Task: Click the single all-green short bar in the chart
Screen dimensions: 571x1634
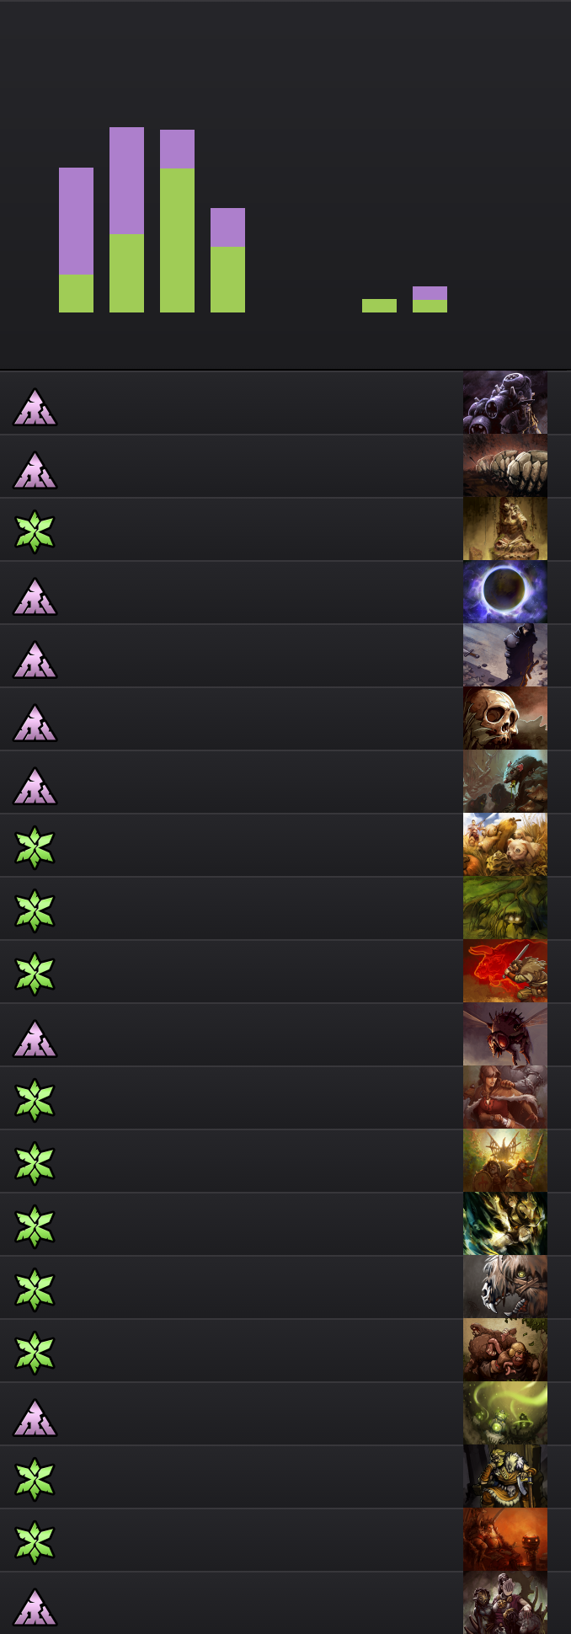Action: coord(379,306)
